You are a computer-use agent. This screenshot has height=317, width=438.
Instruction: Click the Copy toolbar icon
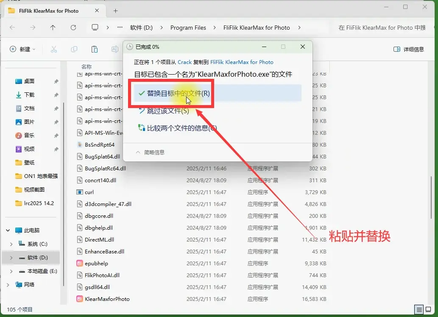click(x=74, y=50)
